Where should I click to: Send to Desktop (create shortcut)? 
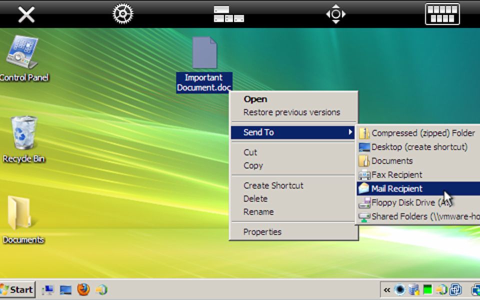click(x=418, y=147)
